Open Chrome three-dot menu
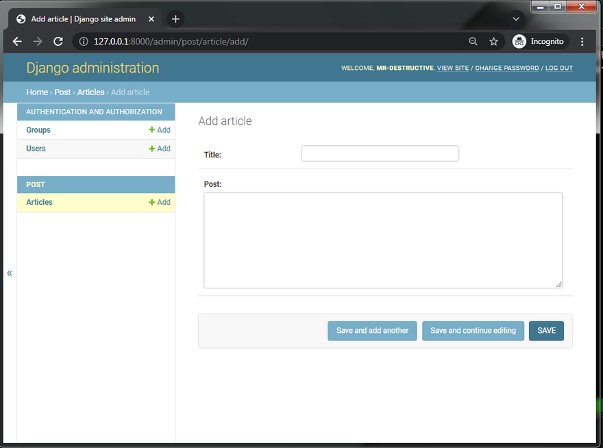The width and height of the screenshot is (603, 448). 582,42
